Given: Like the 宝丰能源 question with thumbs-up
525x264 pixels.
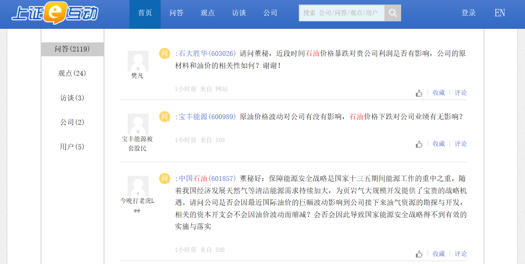Looking at the screenshot, I should (419, 144).
